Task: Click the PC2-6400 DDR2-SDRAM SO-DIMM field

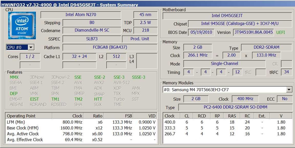Action: point(235,107)
